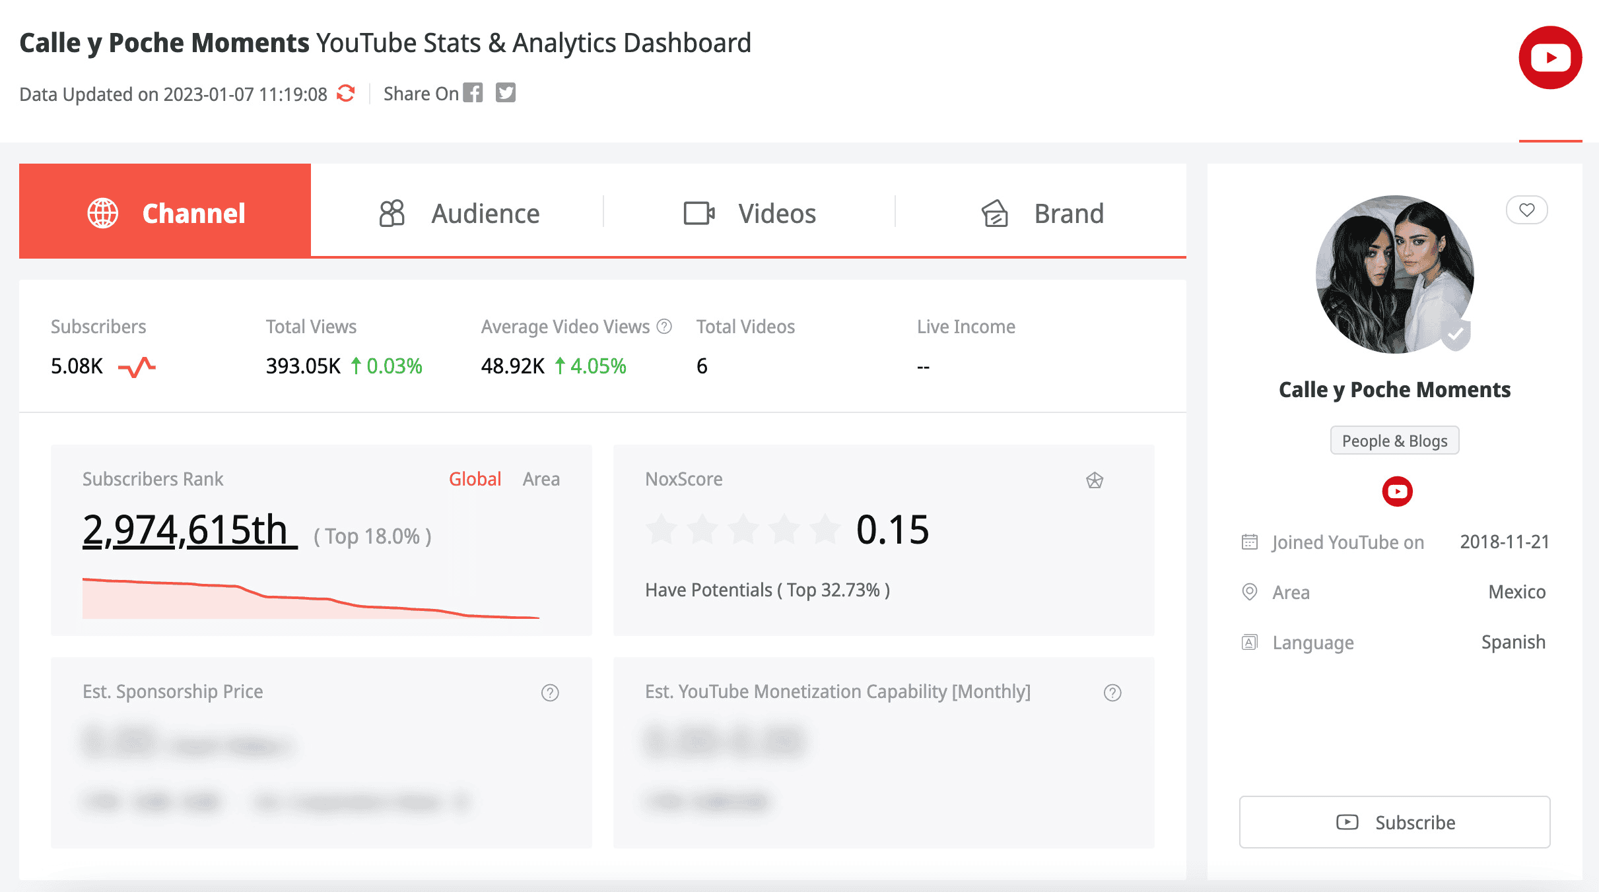Screen dimensions: 1599x892
Task: Click the refresh/sync data icon
Action: click(x=346, y=93)
